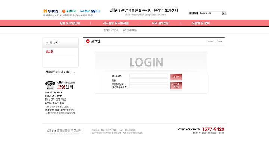Viewport: 269px width, 168px height.
Task: Click the olleh compensation center header title
Action: 144,10
